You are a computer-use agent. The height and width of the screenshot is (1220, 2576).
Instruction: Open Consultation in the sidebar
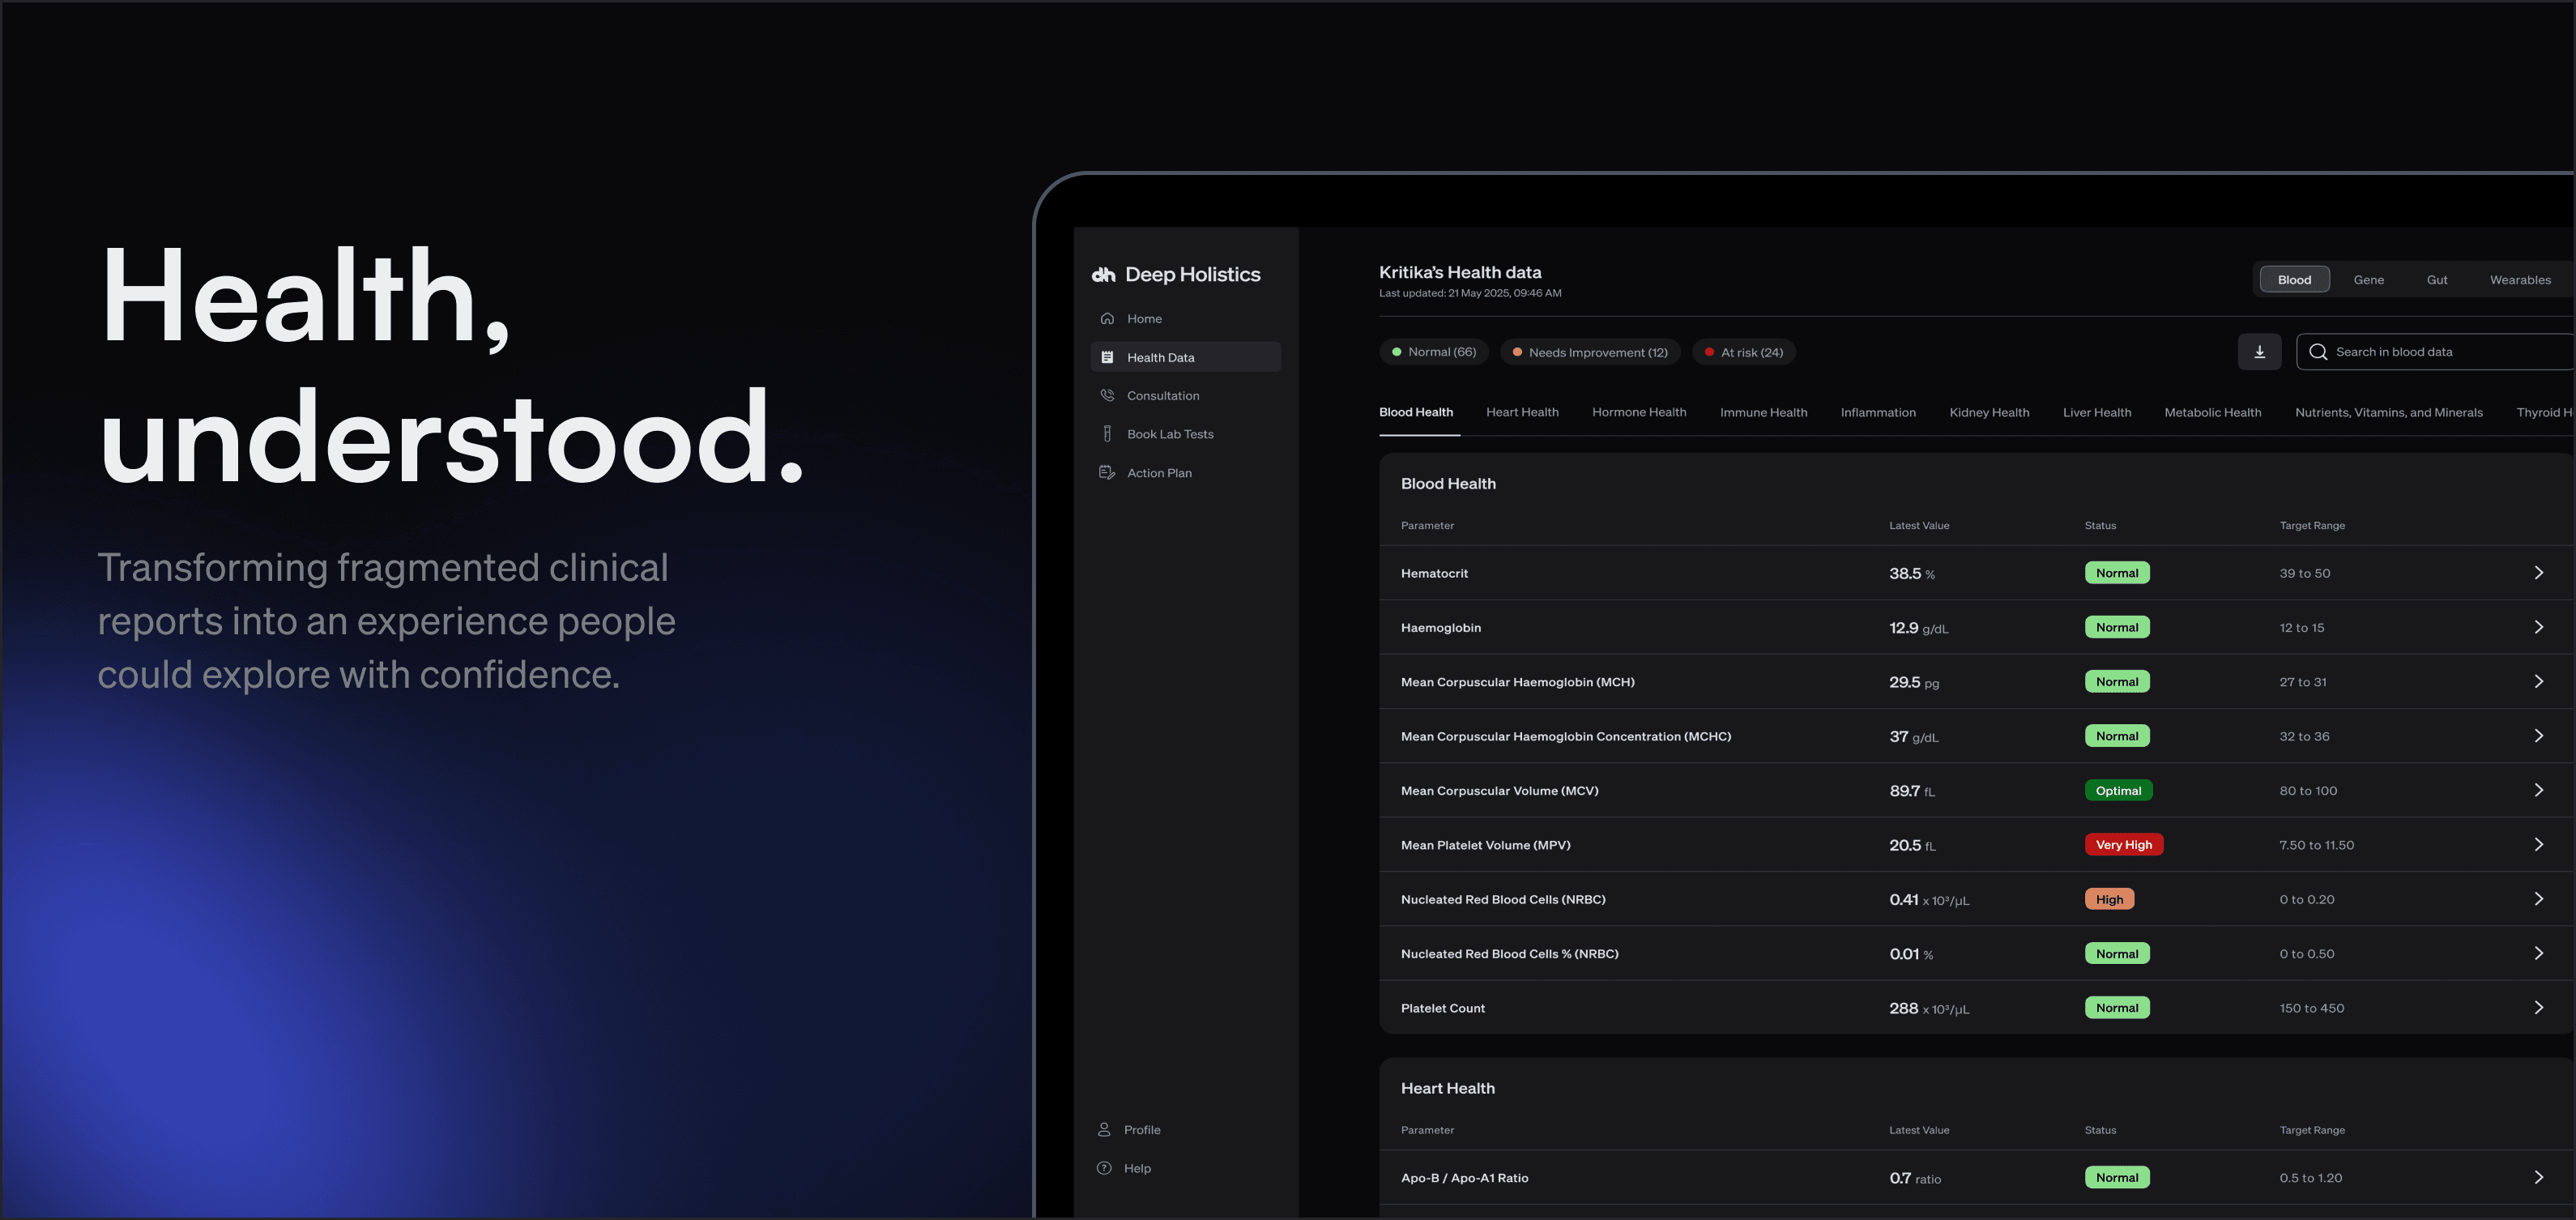click(x=1186, y=395)
